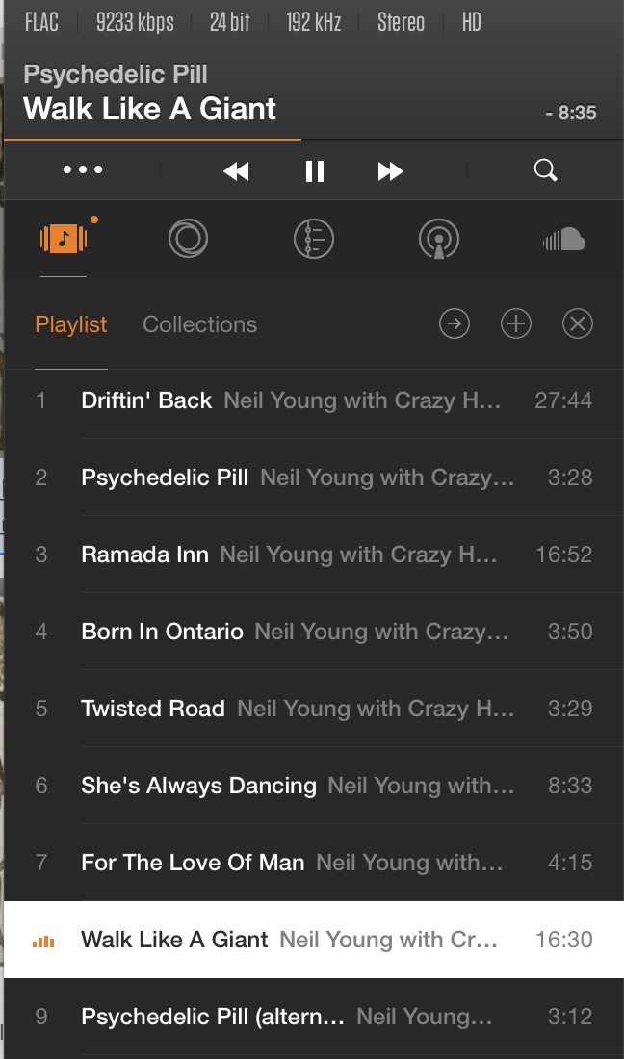
Task: Open the three-dots more options menu
Action: (83, 170)
